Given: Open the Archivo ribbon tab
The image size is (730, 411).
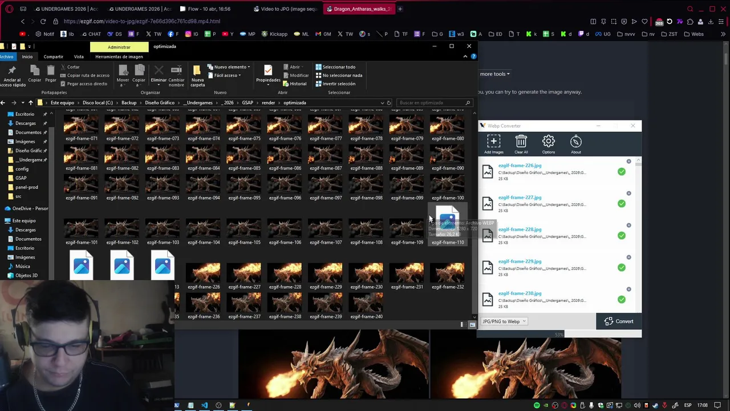Looking at the screenshot, I should pyautogui.click(x=6, y=57).
